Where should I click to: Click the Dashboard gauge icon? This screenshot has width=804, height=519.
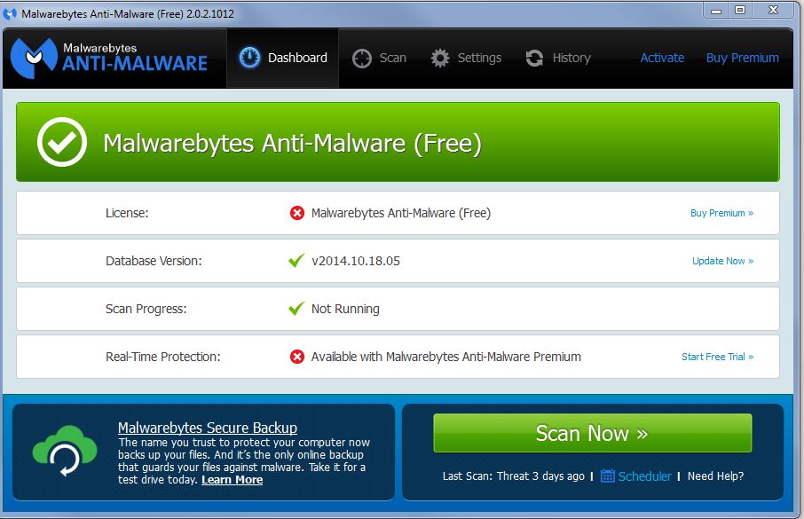pyautogui.click(x=249, y=58)
